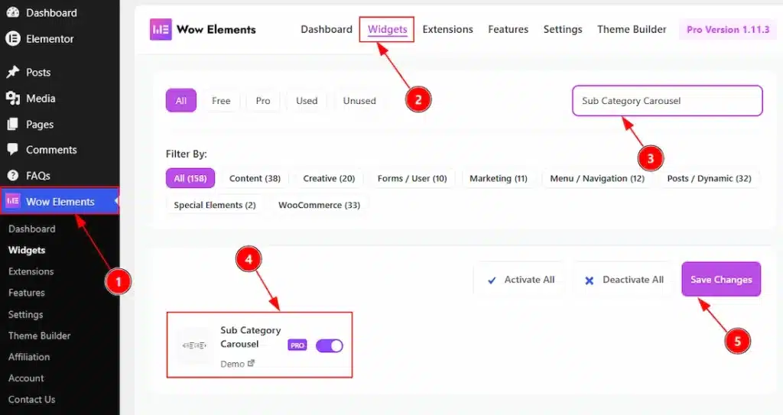
Task: Select the Unused widget filter
Action: (x=359, y=100)
